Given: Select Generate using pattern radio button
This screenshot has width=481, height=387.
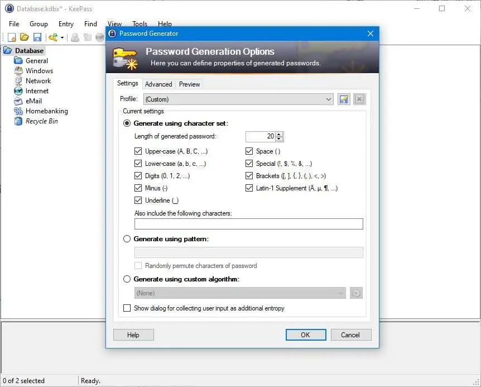Looking at the screenshot, I should point(127,239).
